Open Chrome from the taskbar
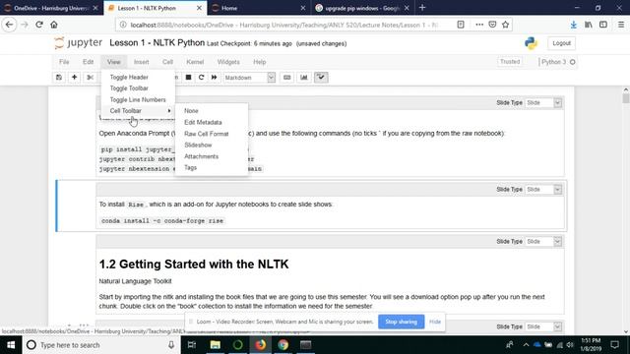630x354 pixels. coord(283,345)
